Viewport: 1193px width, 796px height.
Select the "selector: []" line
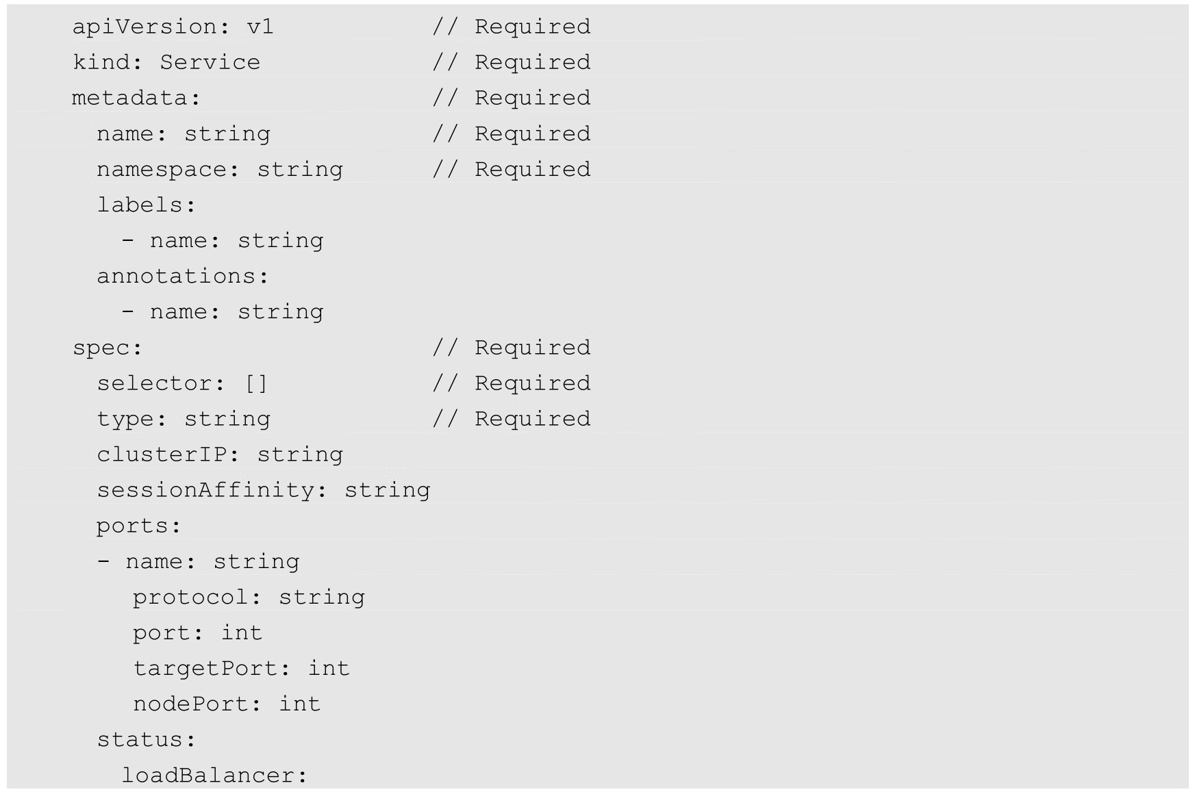point(182,383)
